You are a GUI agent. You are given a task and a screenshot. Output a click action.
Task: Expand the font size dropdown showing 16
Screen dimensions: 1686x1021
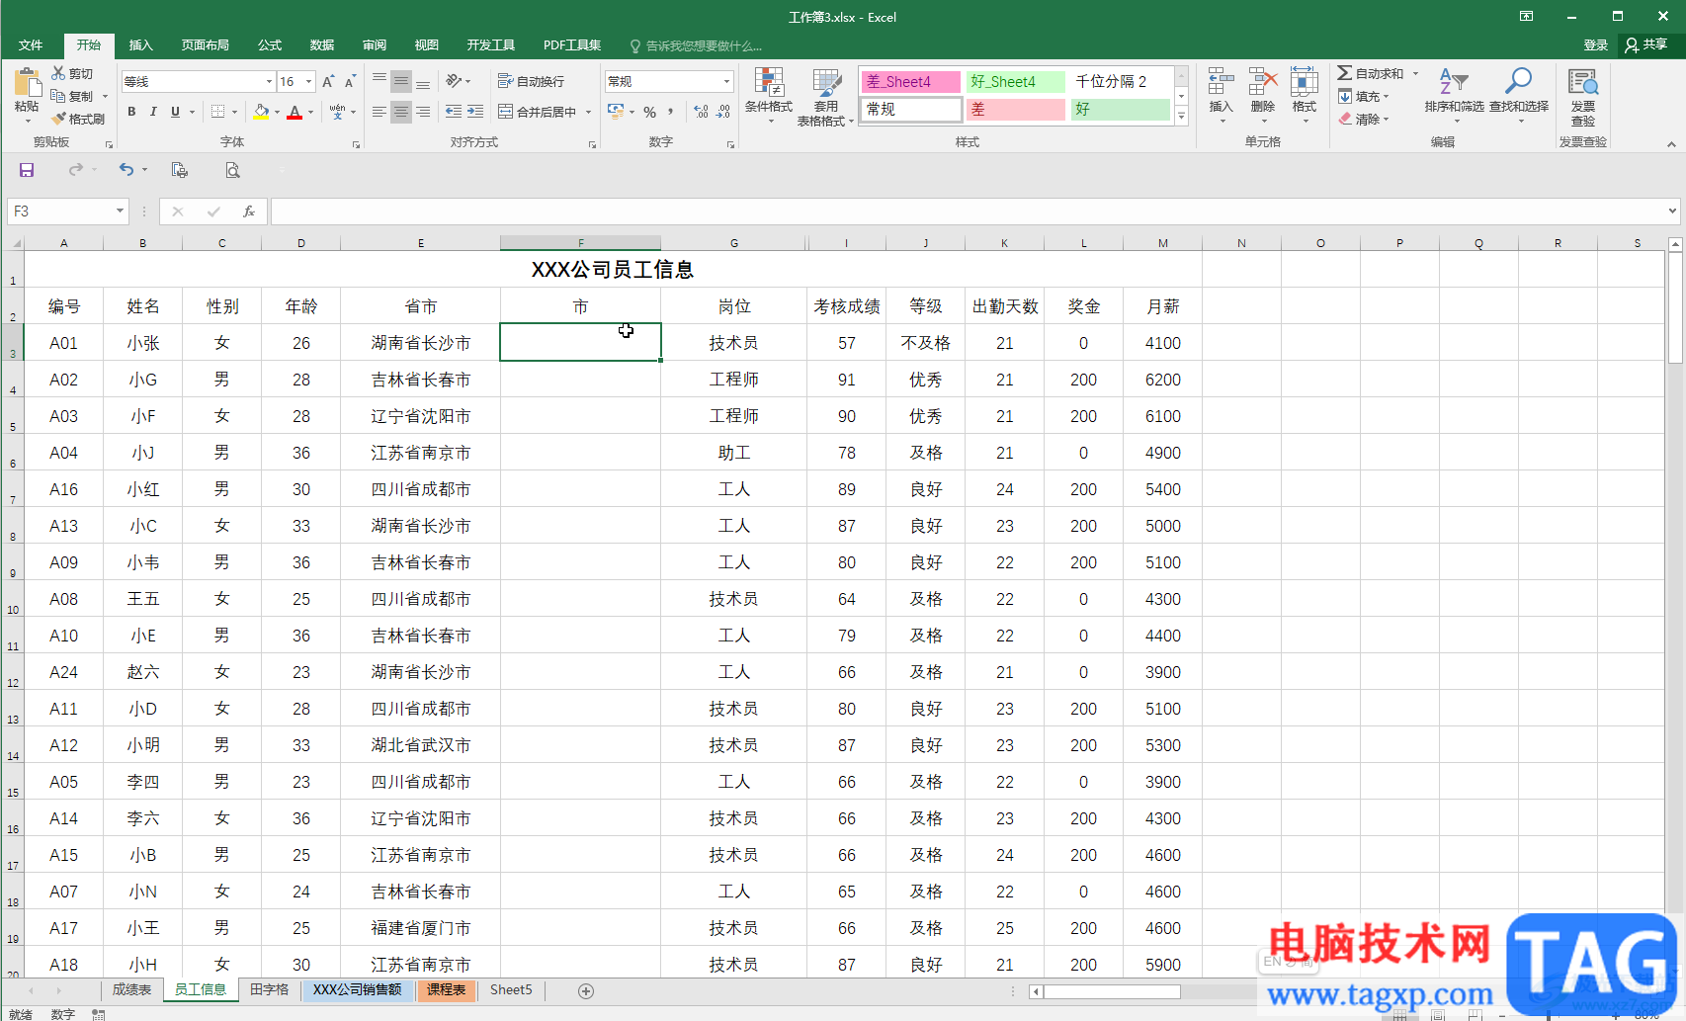[x=309, y=82]
